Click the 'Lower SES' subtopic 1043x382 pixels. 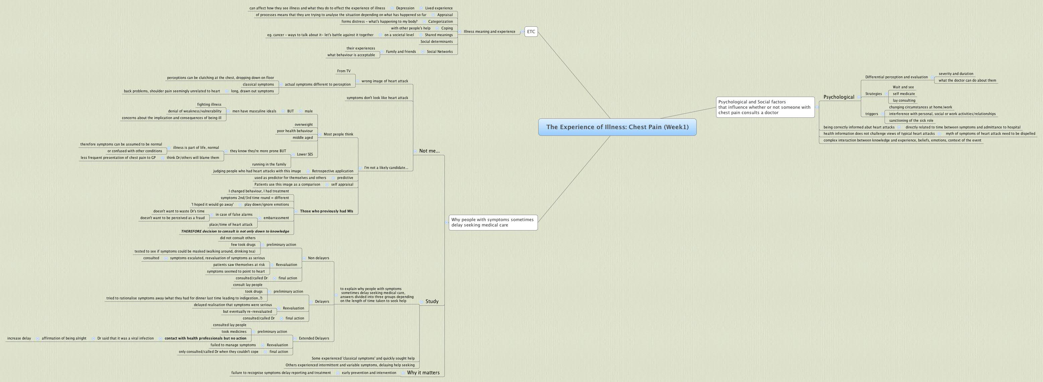pos(305,155)
